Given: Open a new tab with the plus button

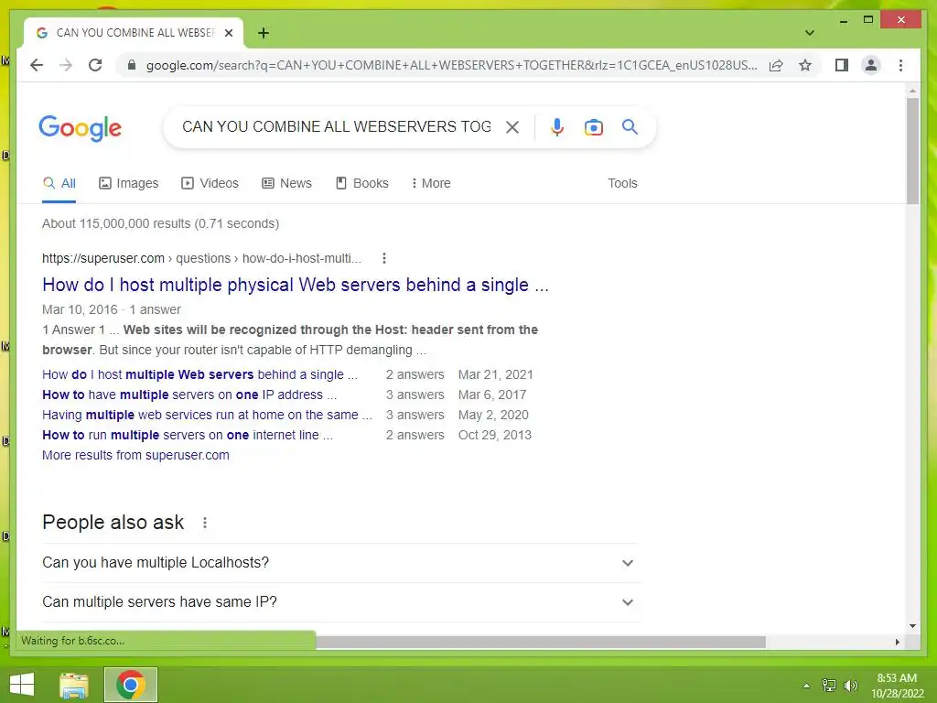Looking at the screenshot, I should pyautogui.click(x=264, y=33).
